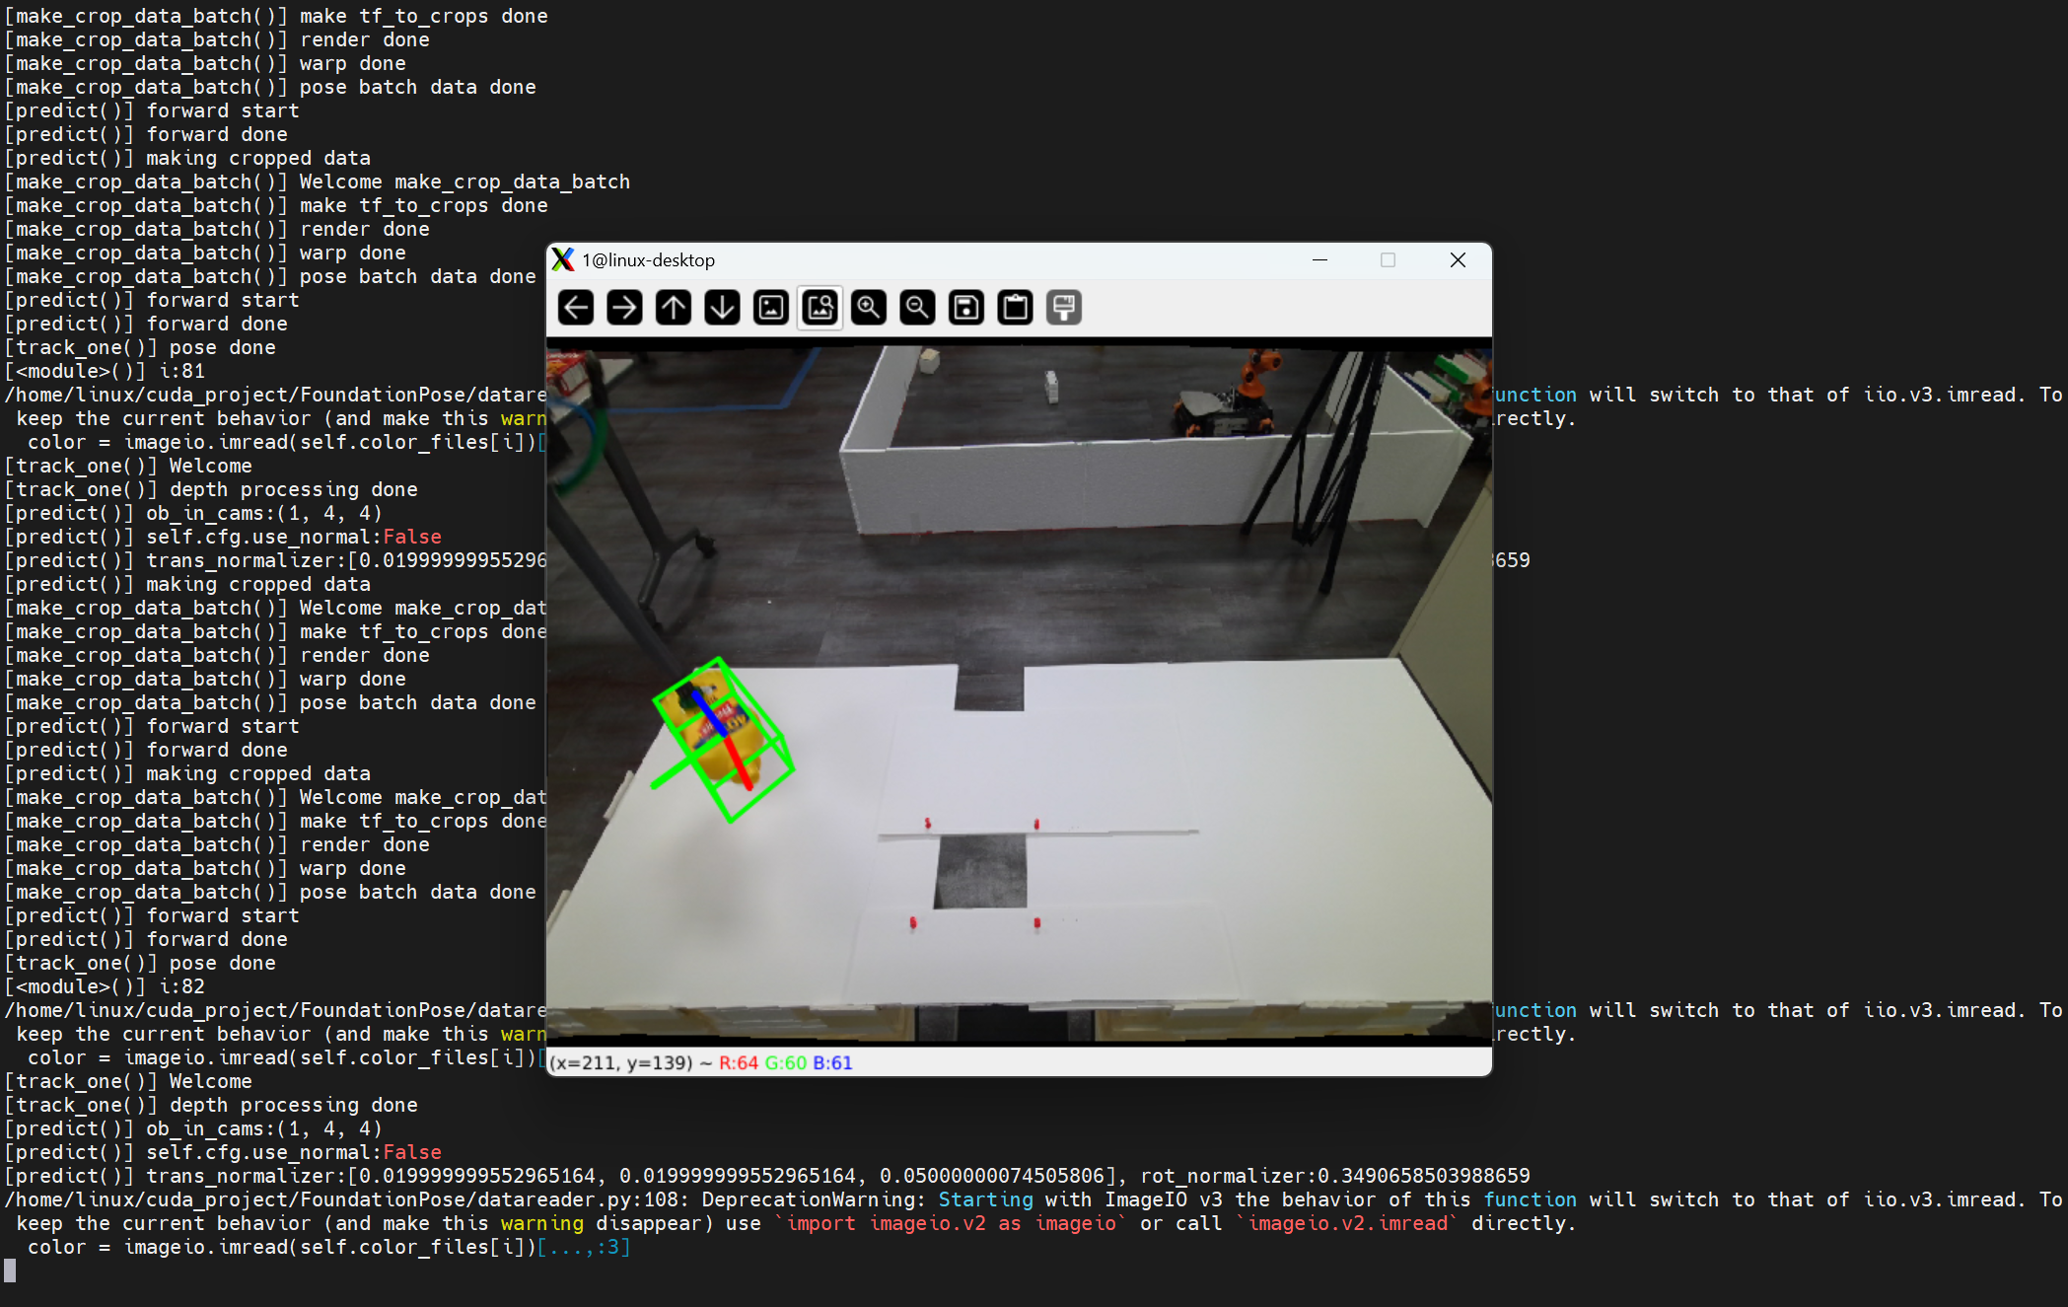This screenshot has width=2068, height=1307.
Task: Click the R:64 red value in status bar
Action: [x=738, y=1062]
